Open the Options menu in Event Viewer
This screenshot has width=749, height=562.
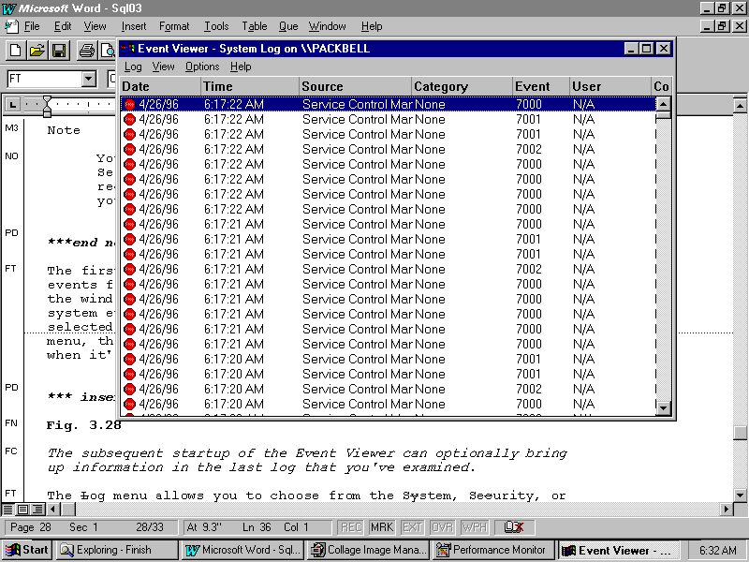click(x=201, y=67)
